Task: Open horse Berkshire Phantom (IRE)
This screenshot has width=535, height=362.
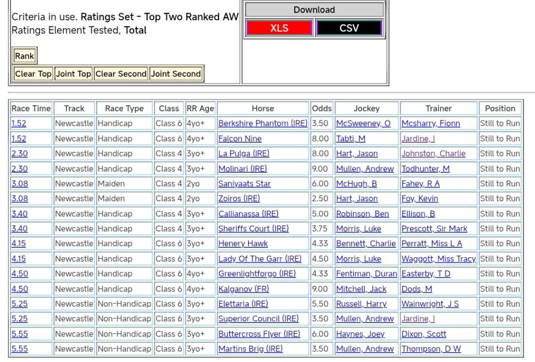Action: [262, 124]
